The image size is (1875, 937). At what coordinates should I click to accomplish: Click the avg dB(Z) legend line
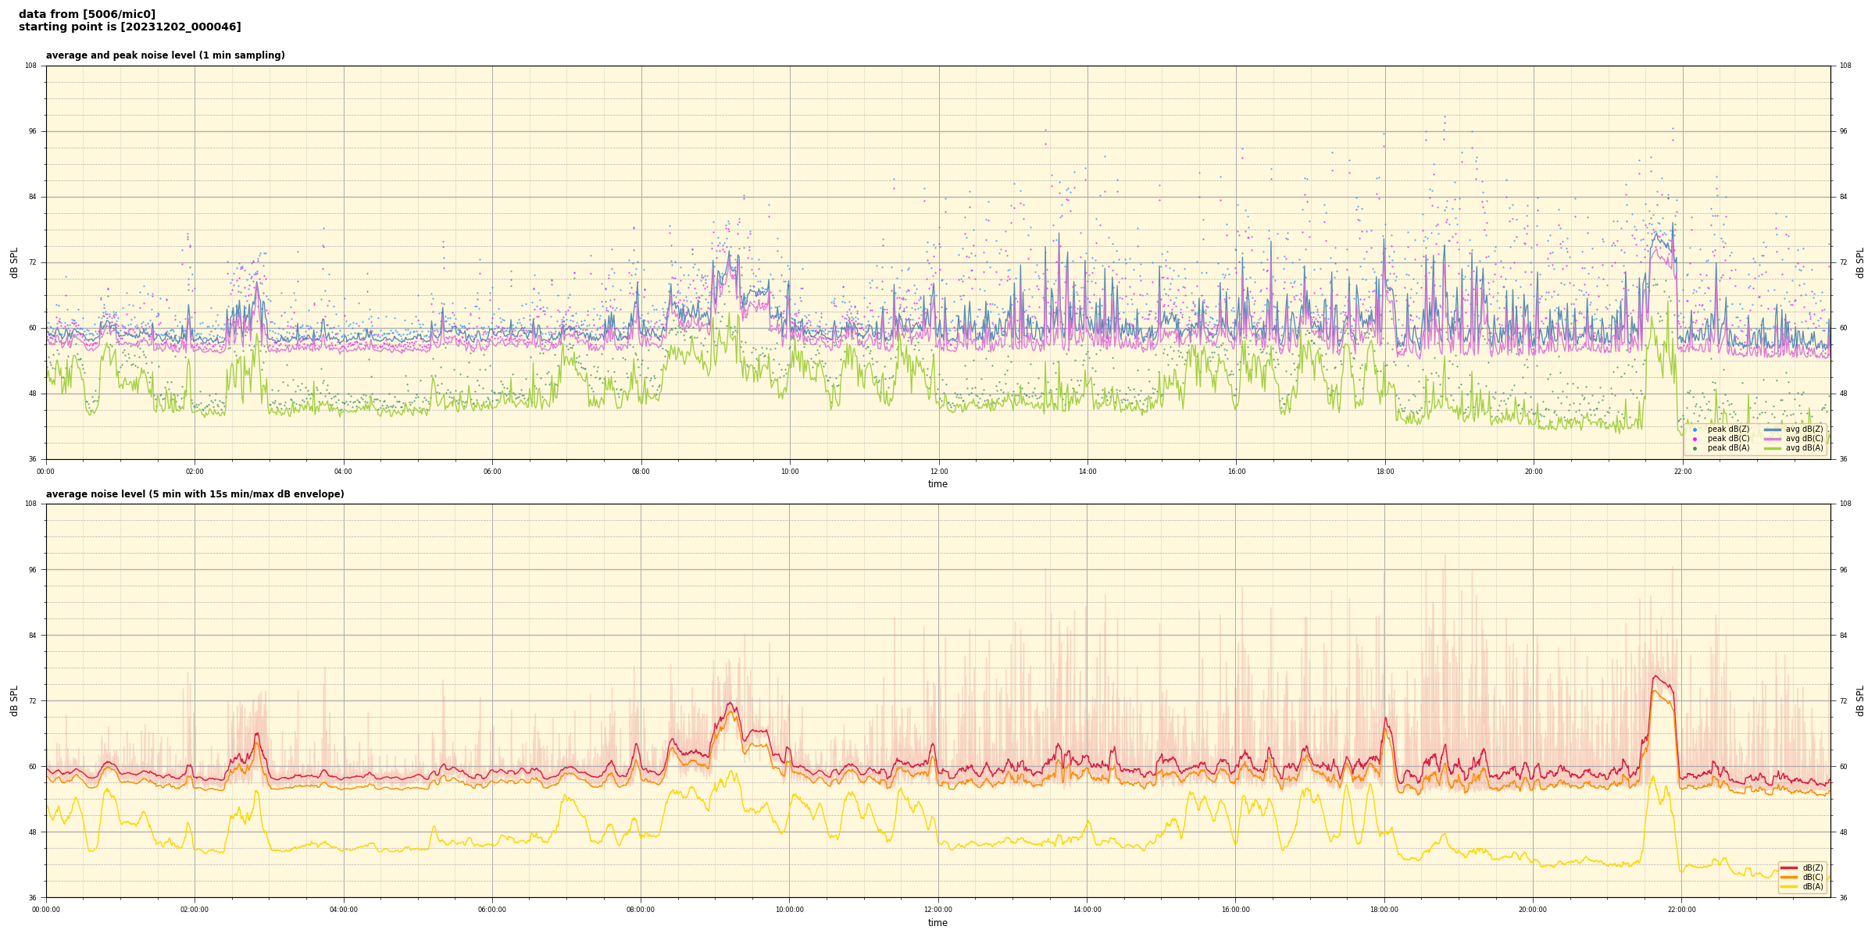pos(1773,429)
